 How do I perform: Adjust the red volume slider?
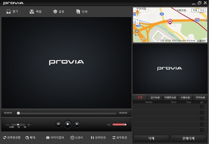click(x=119, y=124)
